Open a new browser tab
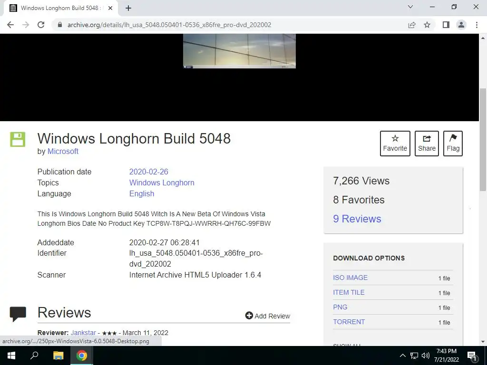487x365 pixels. pos(128,8)
